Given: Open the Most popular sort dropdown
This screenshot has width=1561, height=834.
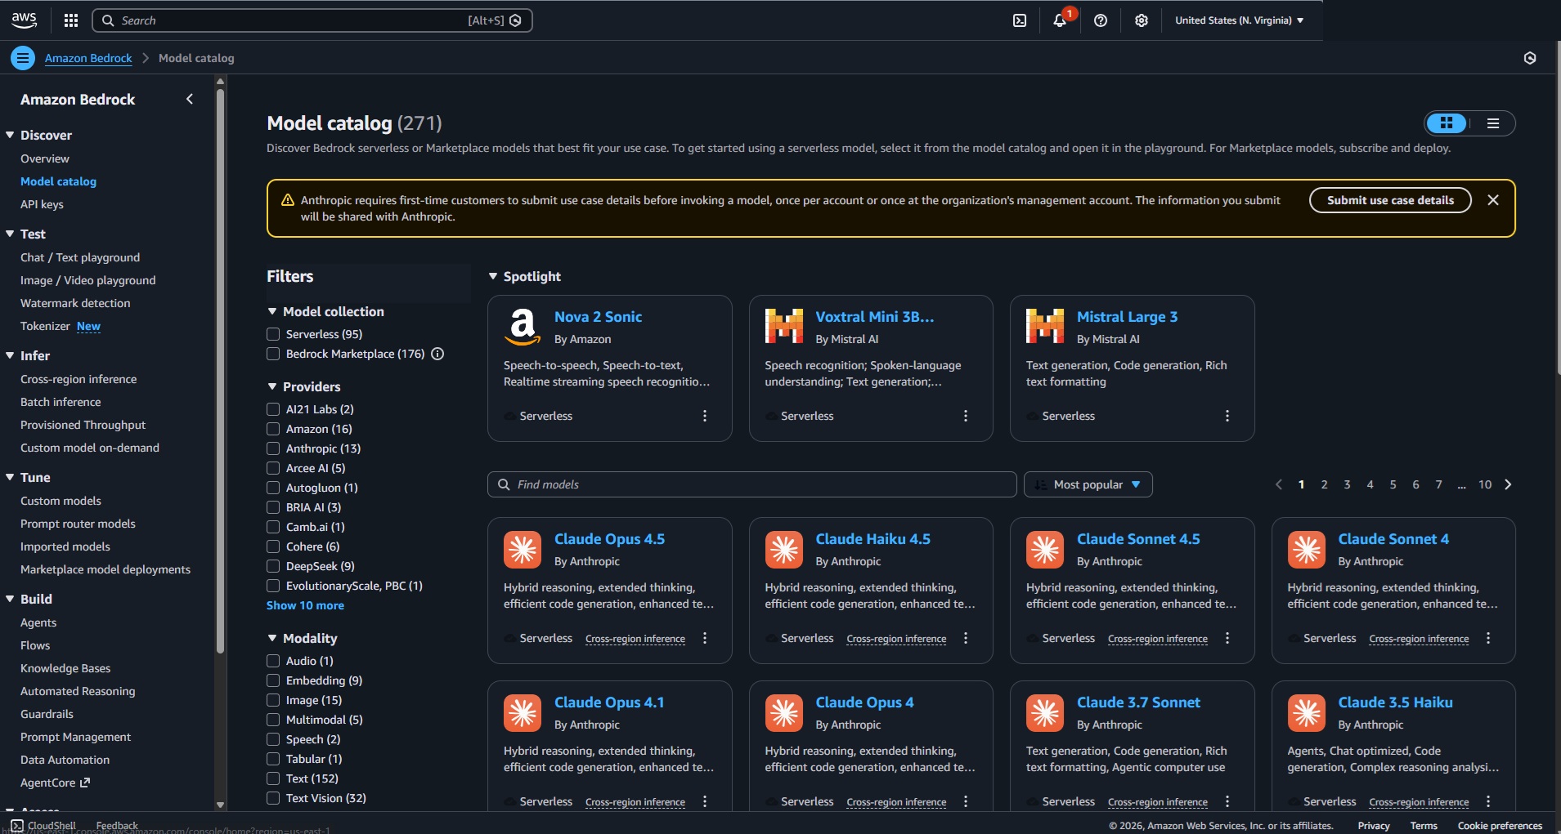Looking at the screenshot, I should click(1088, 484).
